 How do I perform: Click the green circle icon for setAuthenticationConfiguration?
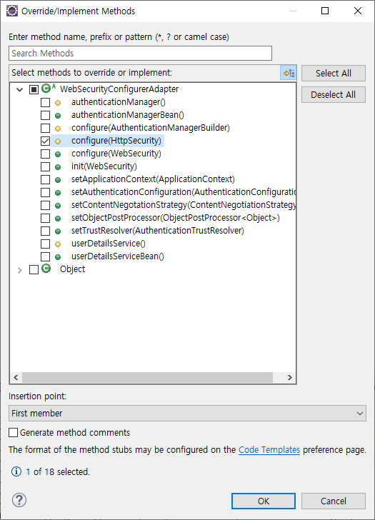[x=58, y=193]
